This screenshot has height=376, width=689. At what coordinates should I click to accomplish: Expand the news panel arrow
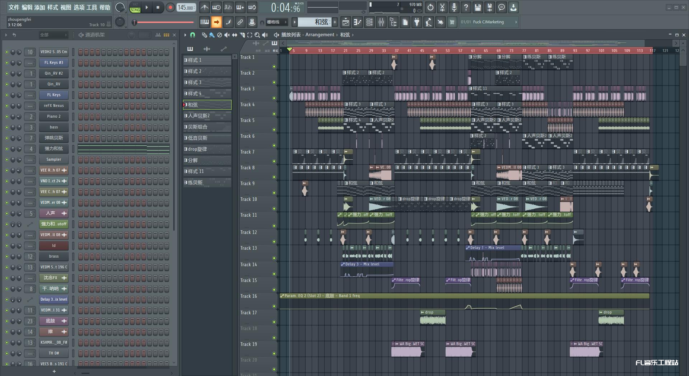tap(516, 22)
